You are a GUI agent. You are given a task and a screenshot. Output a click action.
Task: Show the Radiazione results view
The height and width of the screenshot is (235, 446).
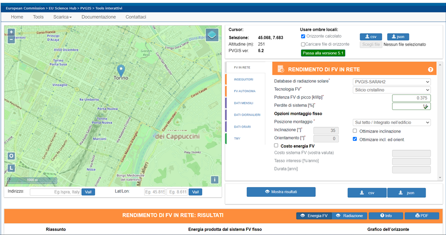click(x=350, y=216)
